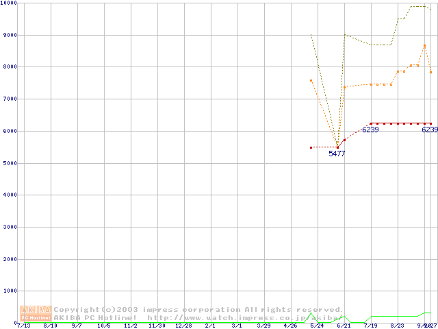Click the copyright impress corporation text

(198, 310)
